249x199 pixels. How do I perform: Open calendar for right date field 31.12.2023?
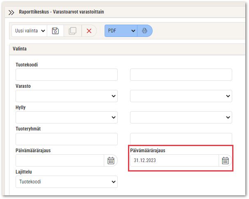tap(225, 160)
